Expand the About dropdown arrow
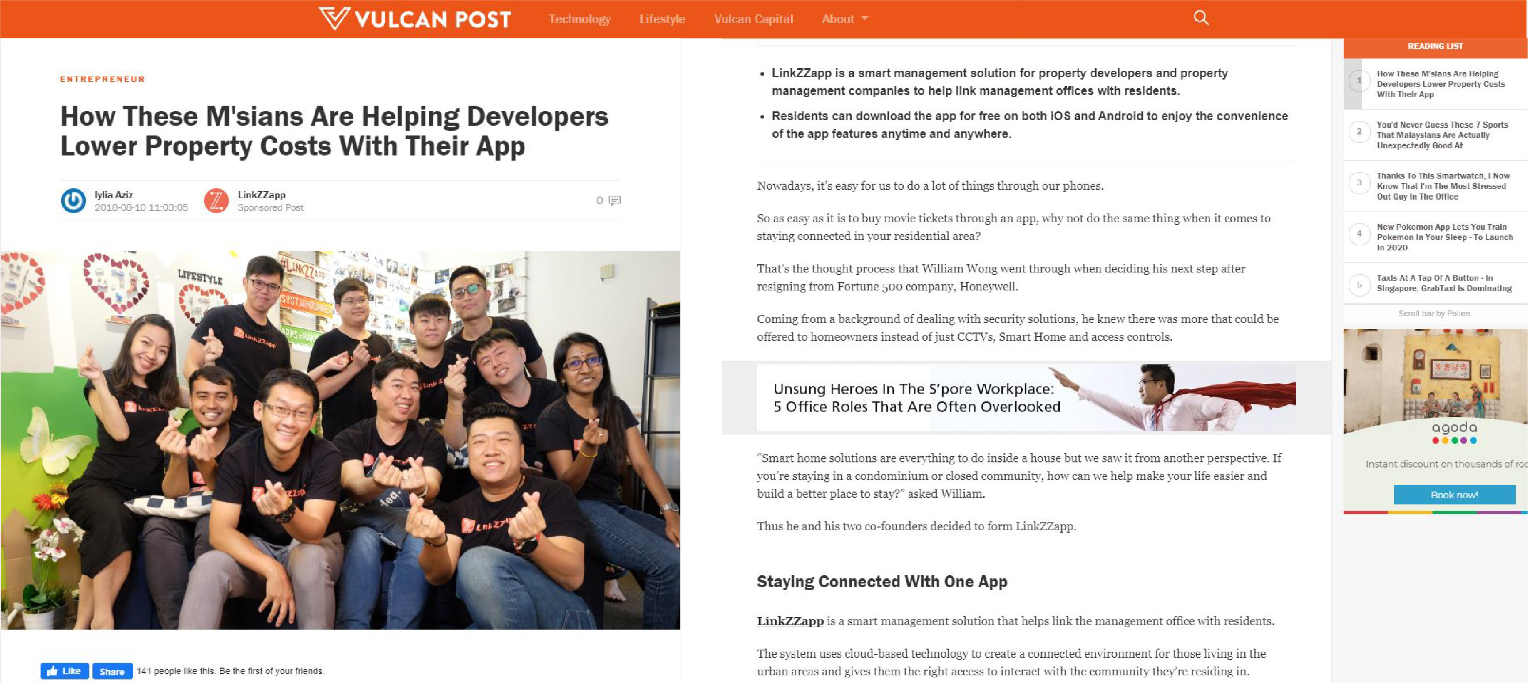The image size is (1528, 683). pyautogui.click(x=865, y=18)
